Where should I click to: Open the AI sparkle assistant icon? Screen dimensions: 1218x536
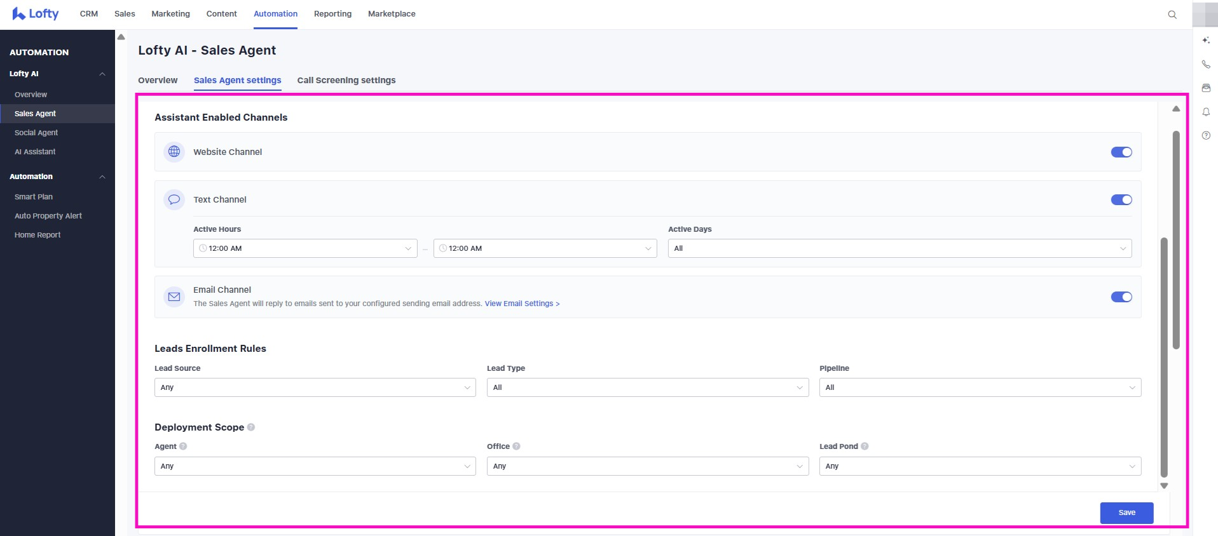[x=1206, y=41]
